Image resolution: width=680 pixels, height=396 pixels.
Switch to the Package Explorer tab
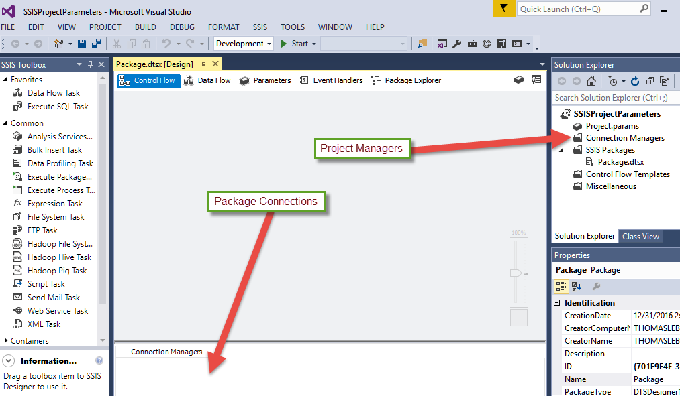(406, 80)
